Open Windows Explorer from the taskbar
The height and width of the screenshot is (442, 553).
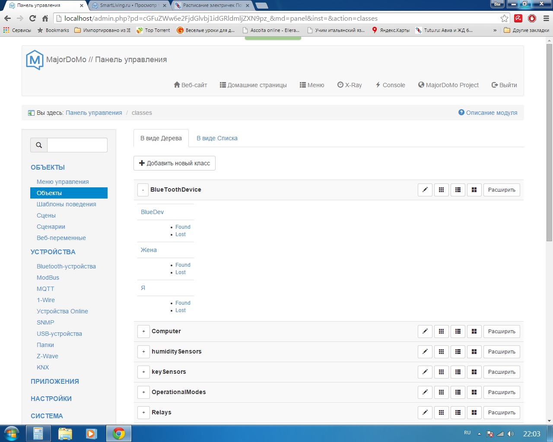tap(65, 433)
